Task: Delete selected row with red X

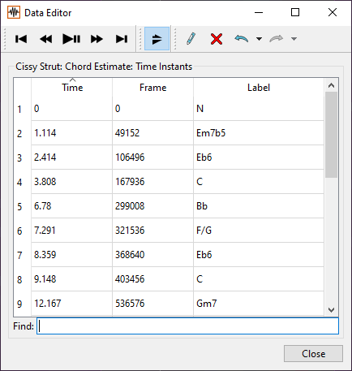Action: (x=217, y=39)
